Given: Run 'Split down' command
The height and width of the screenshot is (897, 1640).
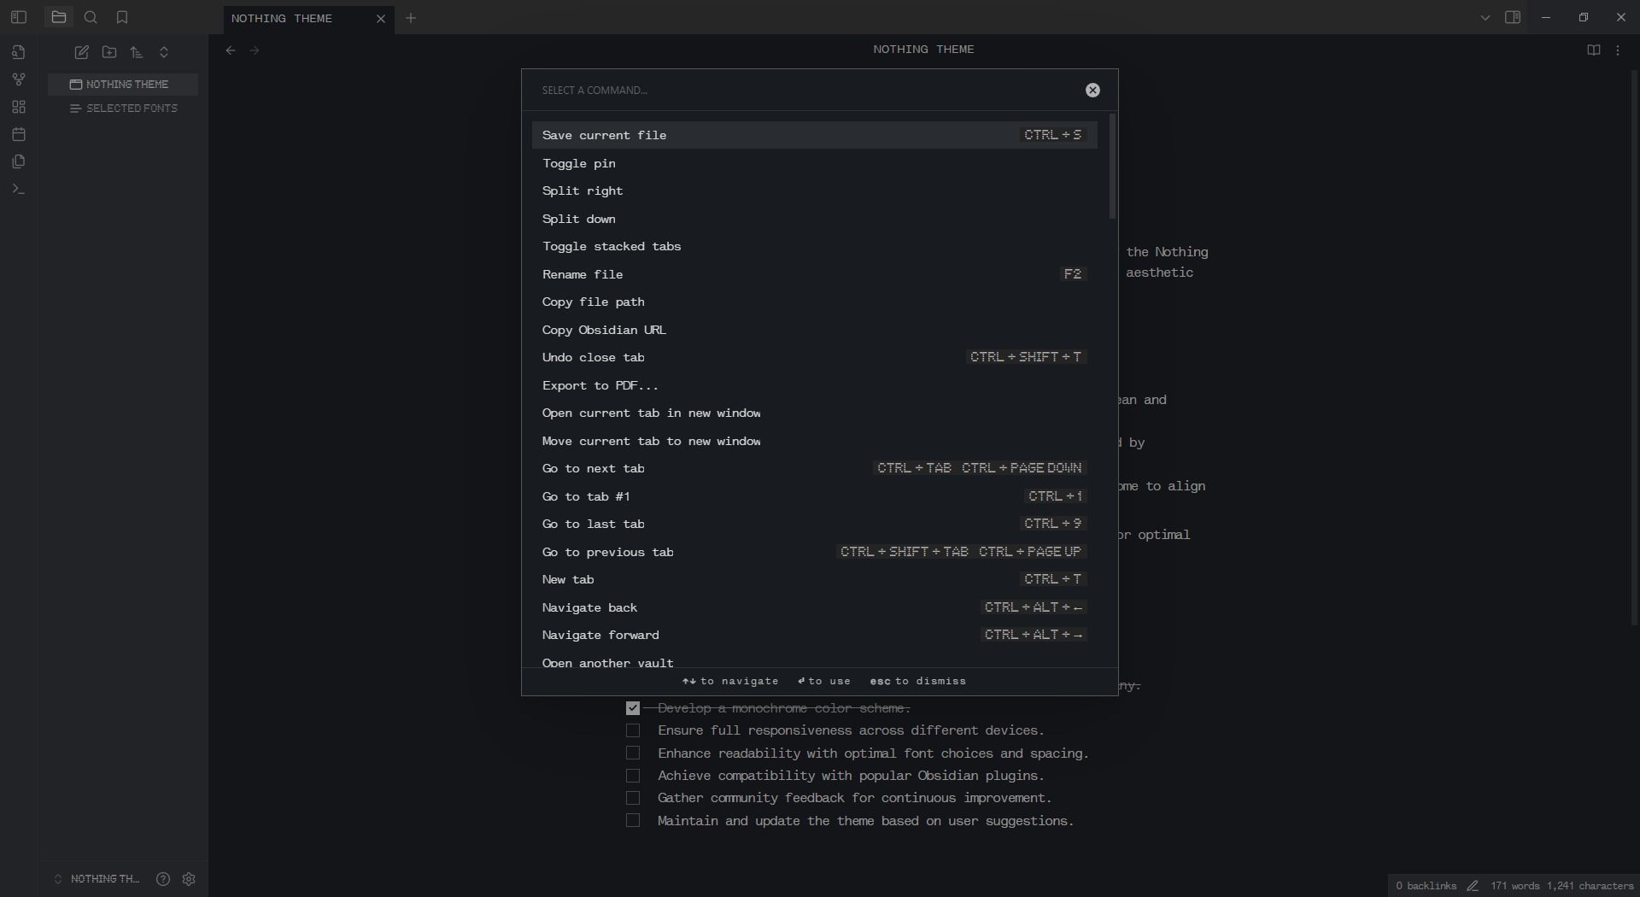Looking at the screenshot, I should coord(815,219).
